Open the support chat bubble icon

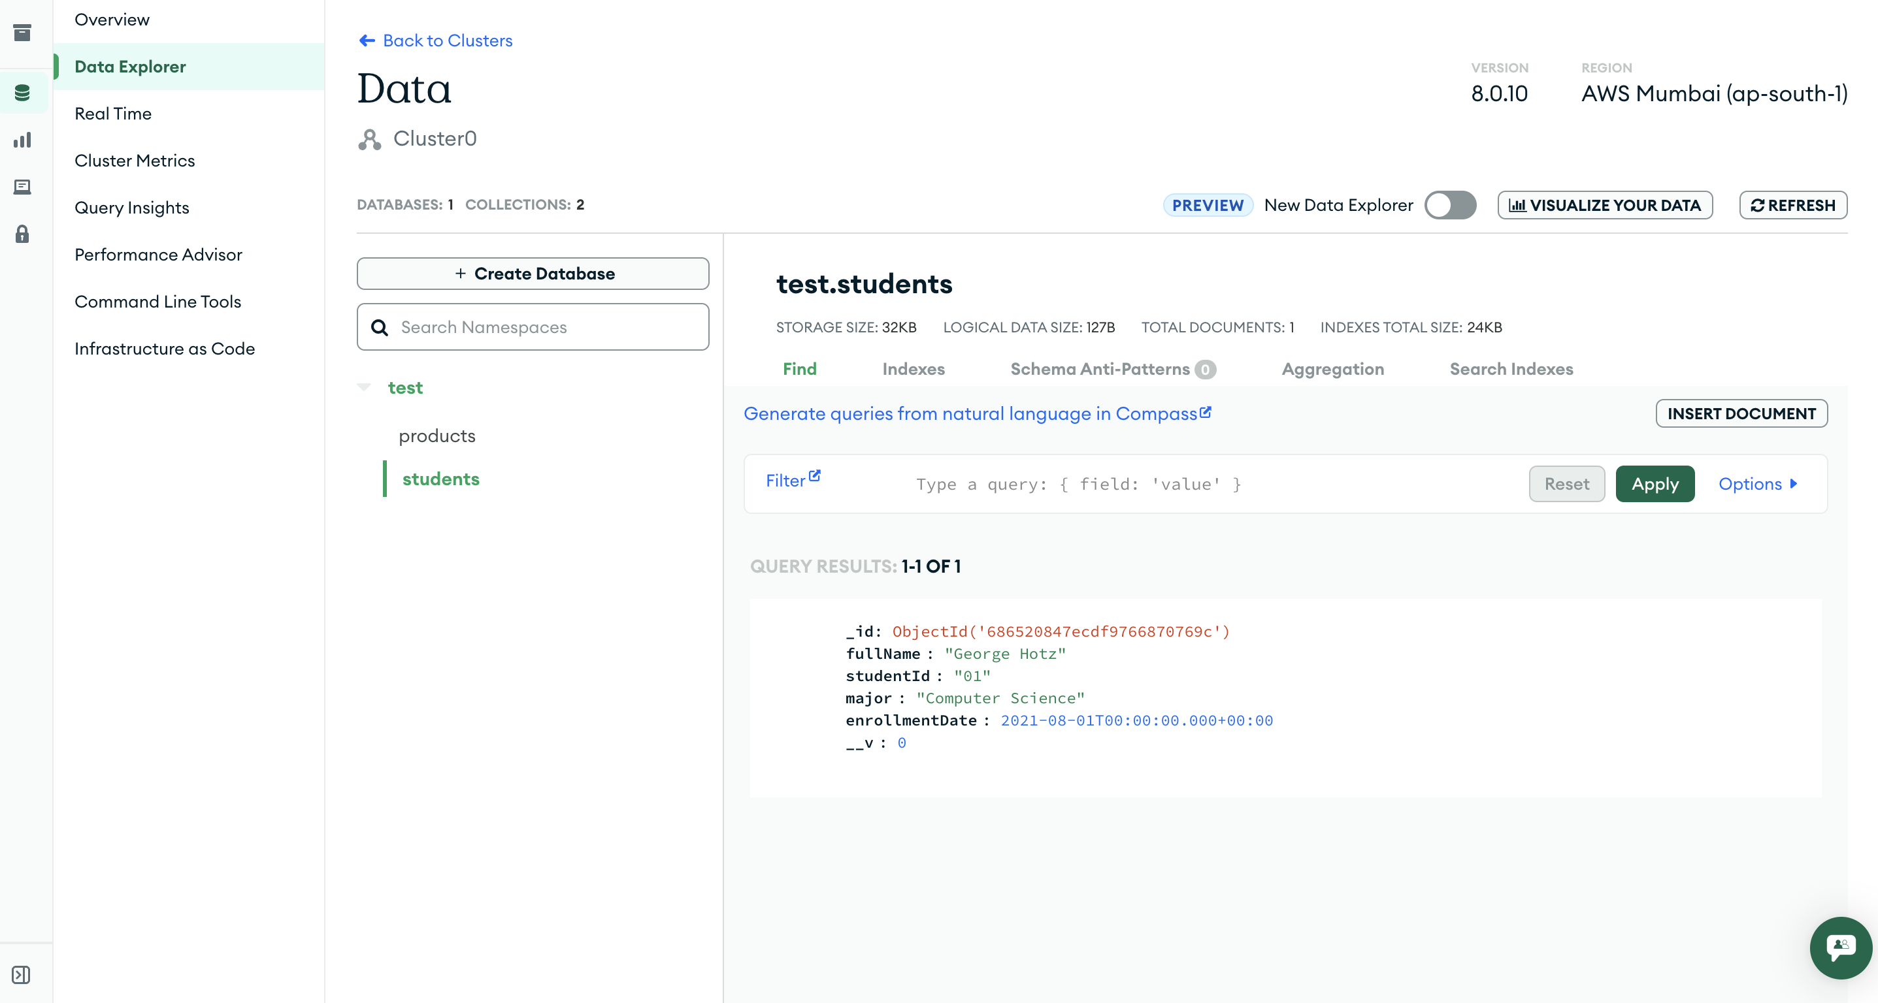point(1840,947)
